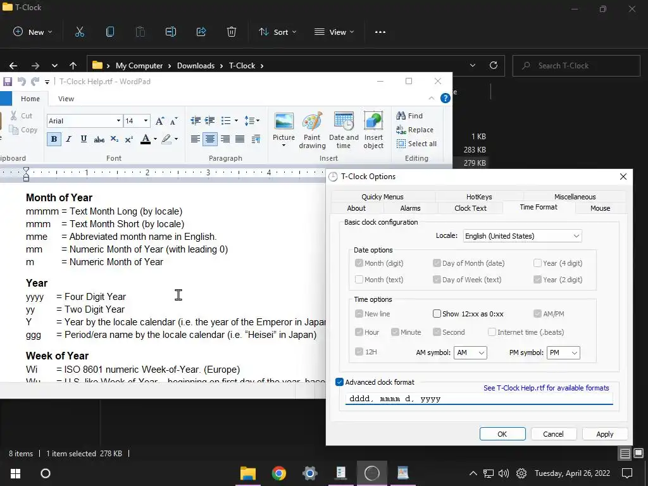Screen dimensions: 648x486
Task: Expand the New menu in File Explorer
Action: coord(33,32)
